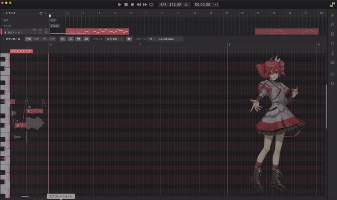Open the cloud panel in sidebar
The height and width of the screenshot is (200, 337).
click(x=333, y=74)
